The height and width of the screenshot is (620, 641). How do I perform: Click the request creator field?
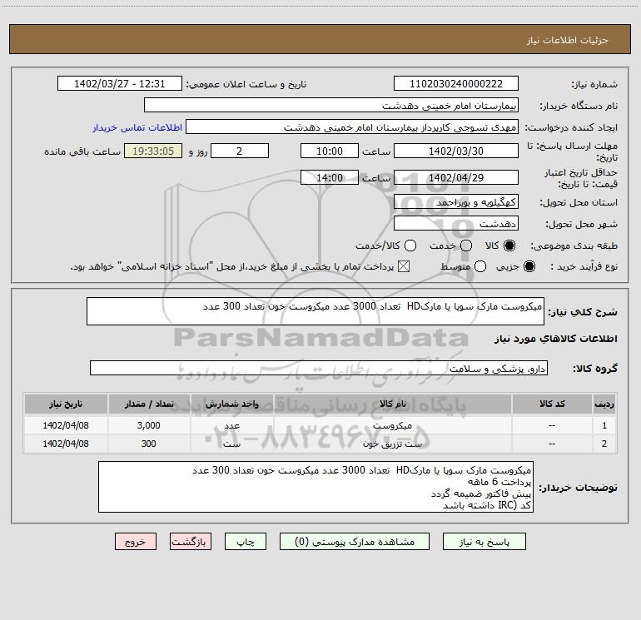(x=352, y=126)
